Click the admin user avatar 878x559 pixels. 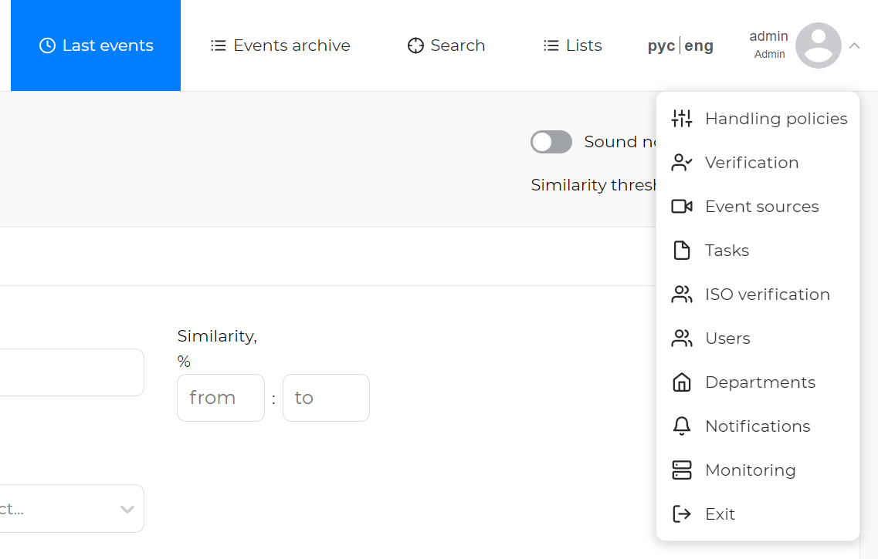(x=818, y=45)
